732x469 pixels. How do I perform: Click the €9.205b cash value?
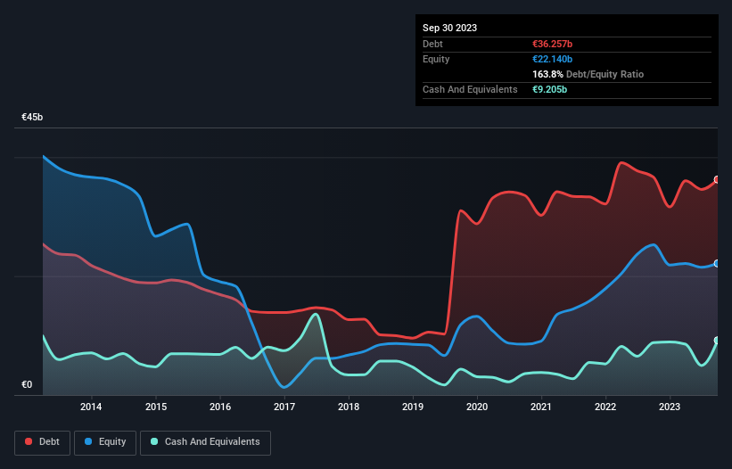[x=549, y=89]
